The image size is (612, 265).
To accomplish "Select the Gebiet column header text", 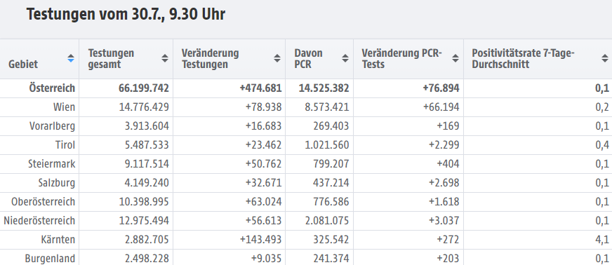I will pyautogui.click(x=23, y=64).
